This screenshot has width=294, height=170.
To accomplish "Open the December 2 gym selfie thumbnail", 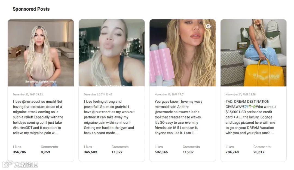I will pos(112,53).
